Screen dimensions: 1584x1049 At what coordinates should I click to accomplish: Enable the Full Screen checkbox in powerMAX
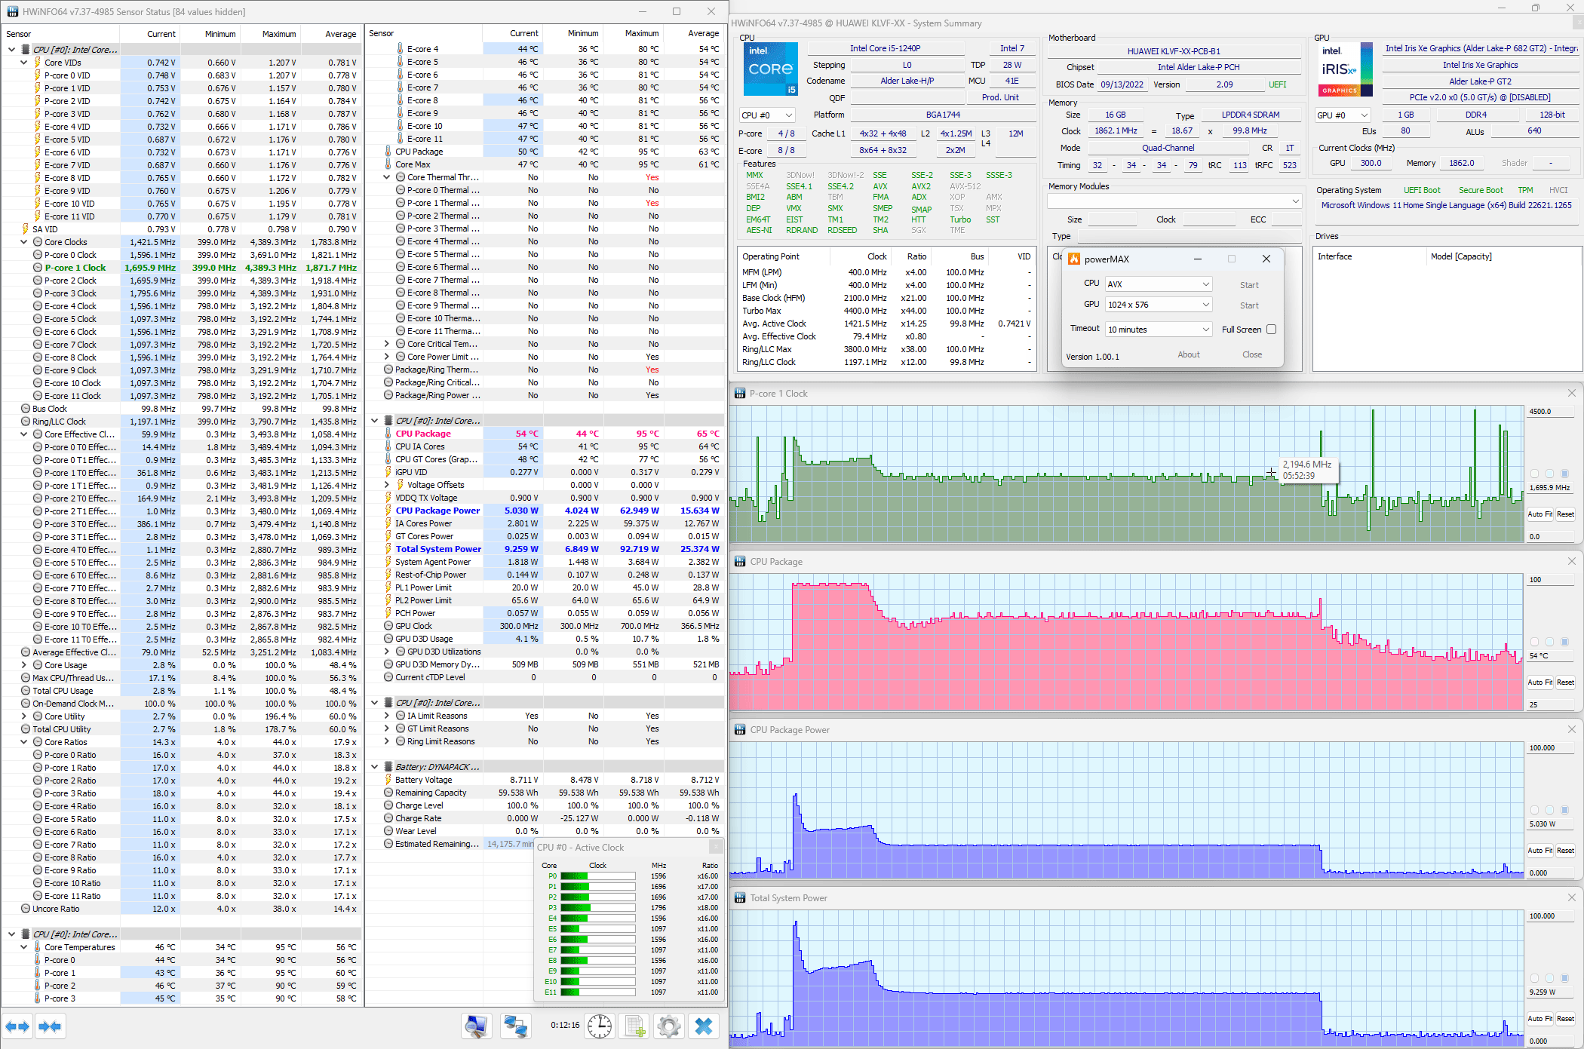pos(1271,330)
